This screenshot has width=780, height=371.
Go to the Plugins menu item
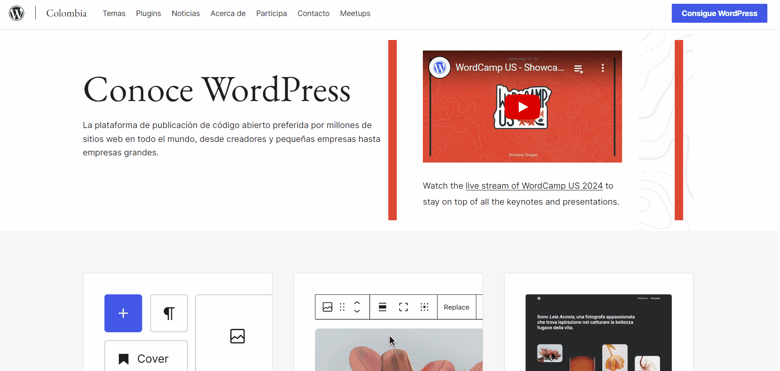pos(148,13)
